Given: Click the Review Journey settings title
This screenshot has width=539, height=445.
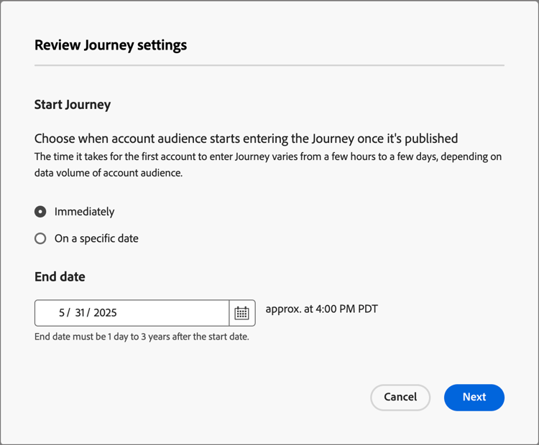Looking at the screenshot, I should [x=111, y=45].
